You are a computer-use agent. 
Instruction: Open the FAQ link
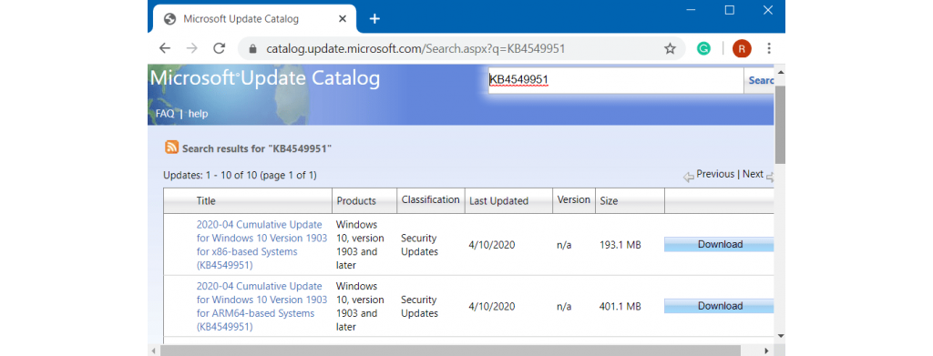click(165, 114)
